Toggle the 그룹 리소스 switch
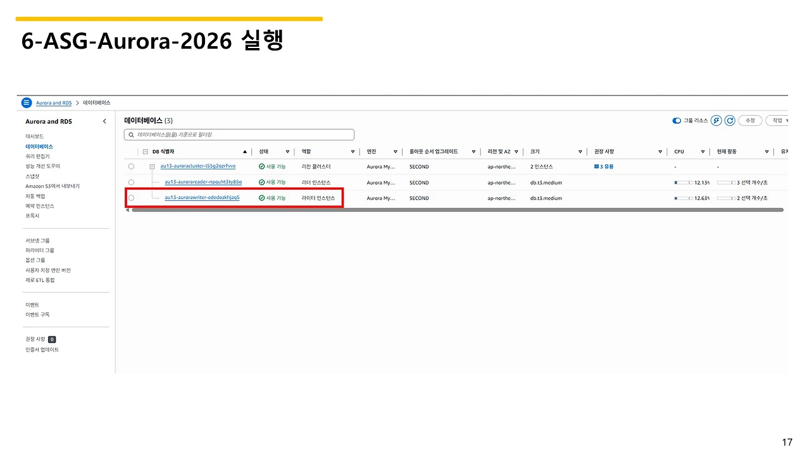 pyautogui.click(x=677, y=120)
